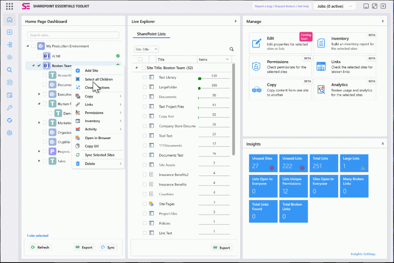
Task: Click inside the Search sites field
Action: coord(73,35)
